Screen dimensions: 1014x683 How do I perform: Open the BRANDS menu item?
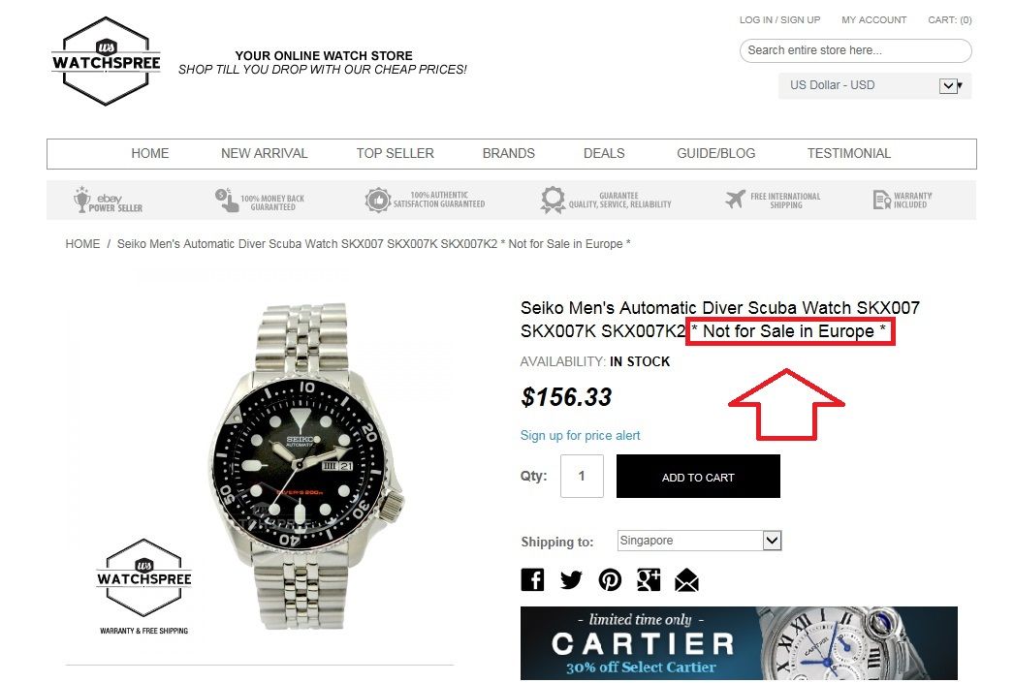pos(508,153)
